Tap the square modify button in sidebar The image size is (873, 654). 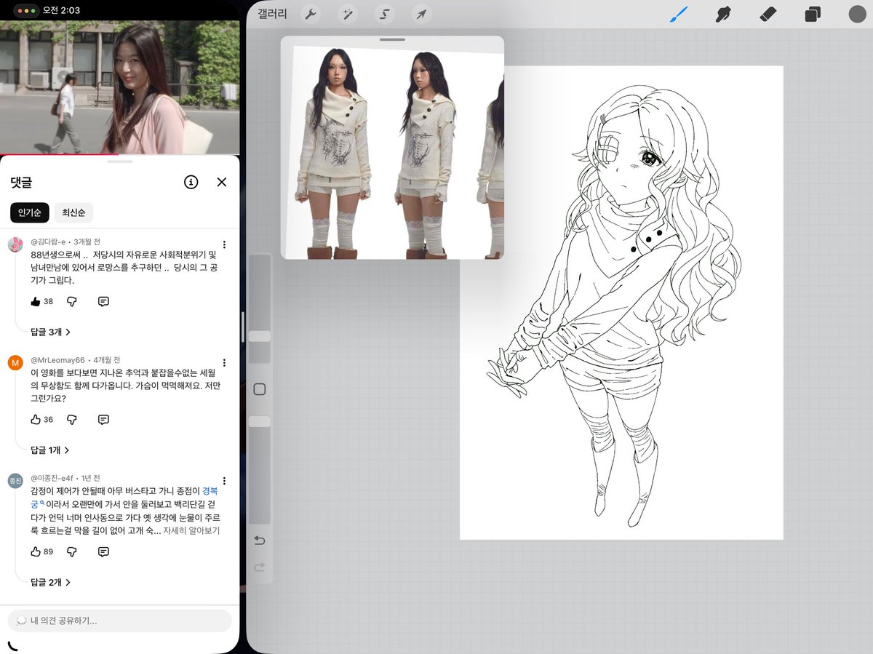(259, 389)
